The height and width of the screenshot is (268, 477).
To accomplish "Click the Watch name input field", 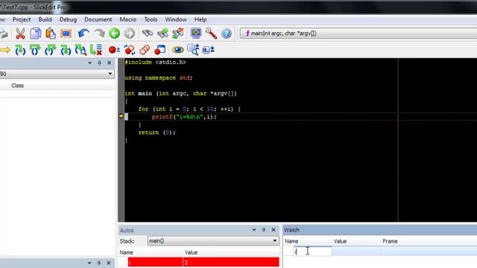I will click(313, 252).
